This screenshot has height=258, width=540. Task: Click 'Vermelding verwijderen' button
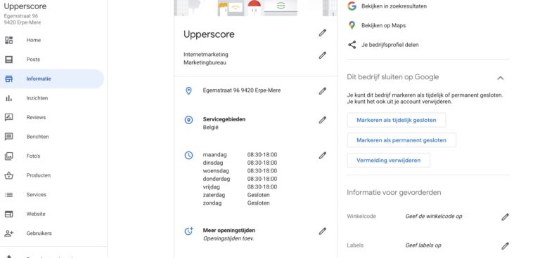click(x=388, y=161)
